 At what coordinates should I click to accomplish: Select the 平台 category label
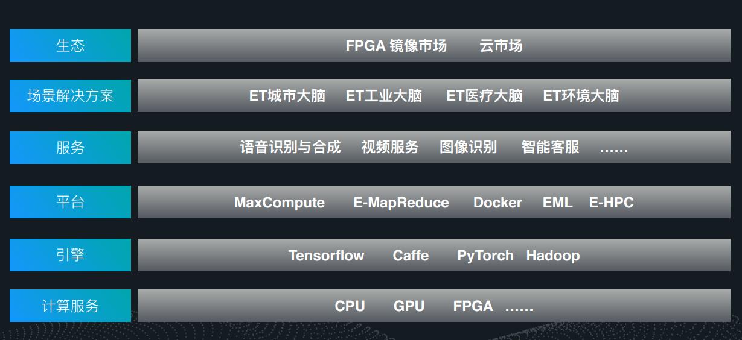pos(70,202)
